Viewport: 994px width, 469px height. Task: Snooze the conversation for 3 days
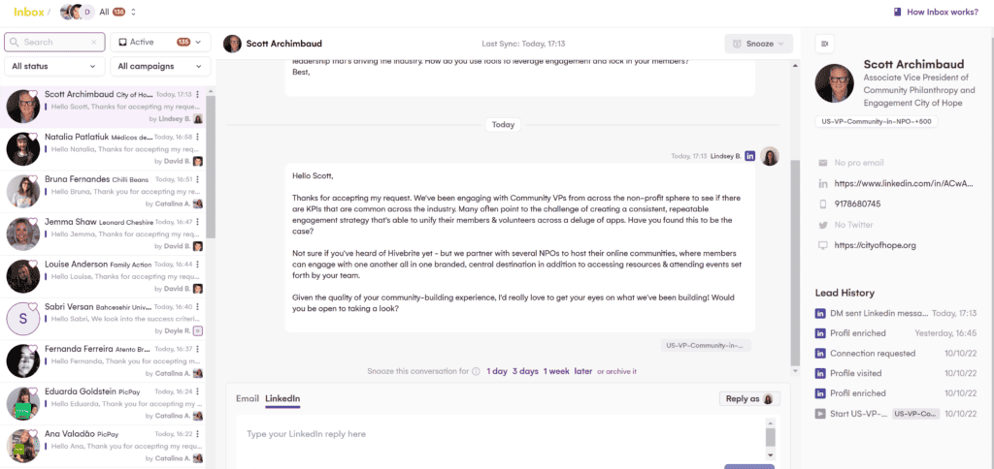[x=525, y=371]
